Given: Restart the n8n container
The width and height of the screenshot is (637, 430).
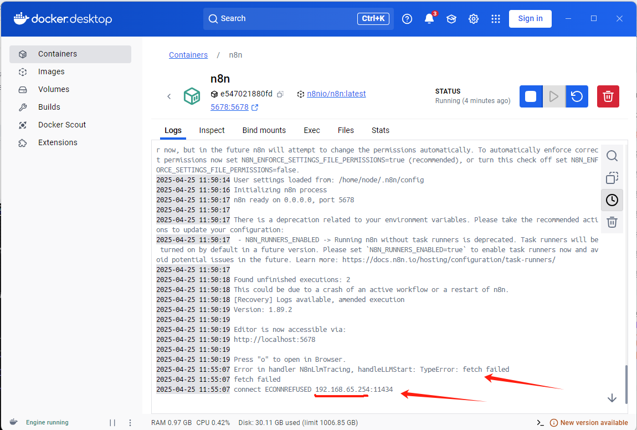Looking at the screenshot, I should [577, 96].
